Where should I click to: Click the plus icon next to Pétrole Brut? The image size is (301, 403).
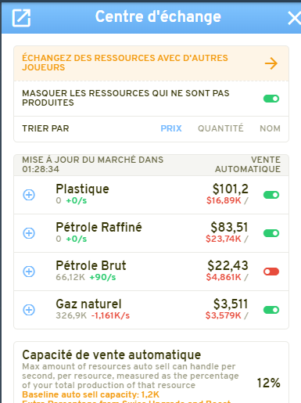(x=29, y=272)
